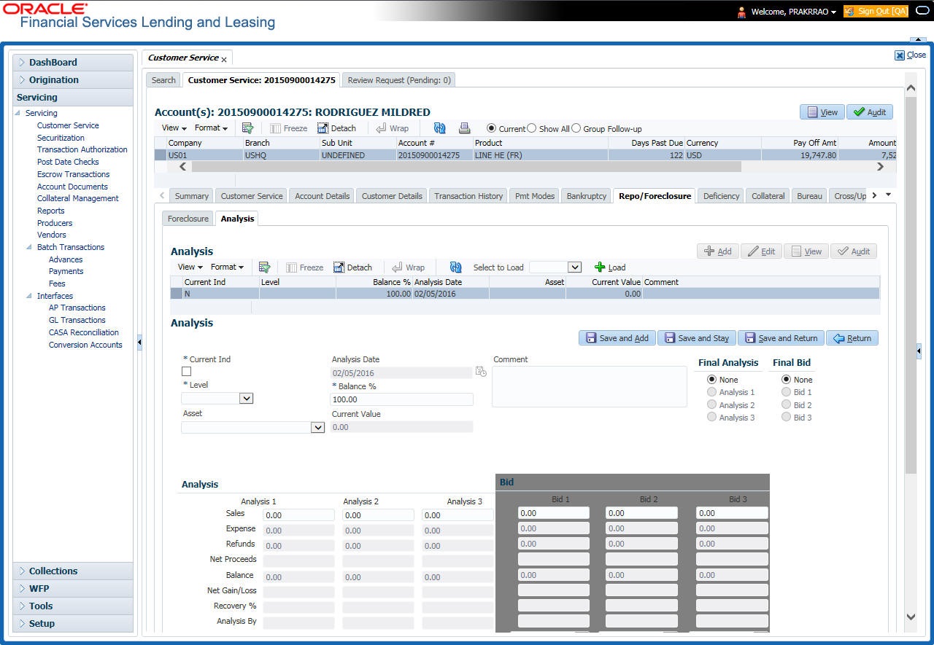Select the Analysis 3 radio button
Image resolution: width=934 pixels, height=645 pixels.
[x=711, y=417]
